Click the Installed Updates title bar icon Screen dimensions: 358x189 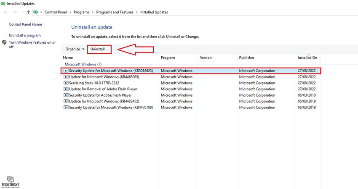(x=3, y=4)
